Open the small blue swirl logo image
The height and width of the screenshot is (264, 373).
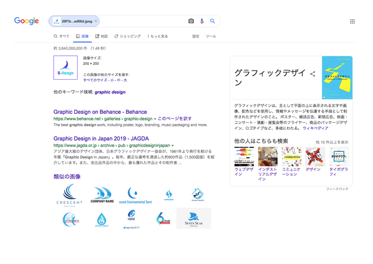tap(169, 195)
